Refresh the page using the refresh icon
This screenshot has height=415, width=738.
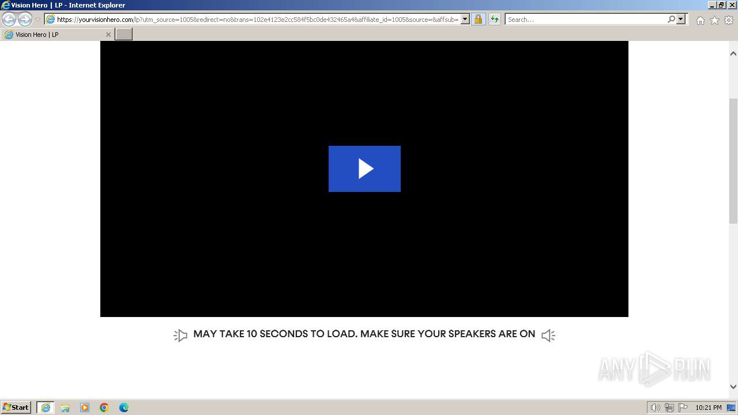[x=495, y=19]
